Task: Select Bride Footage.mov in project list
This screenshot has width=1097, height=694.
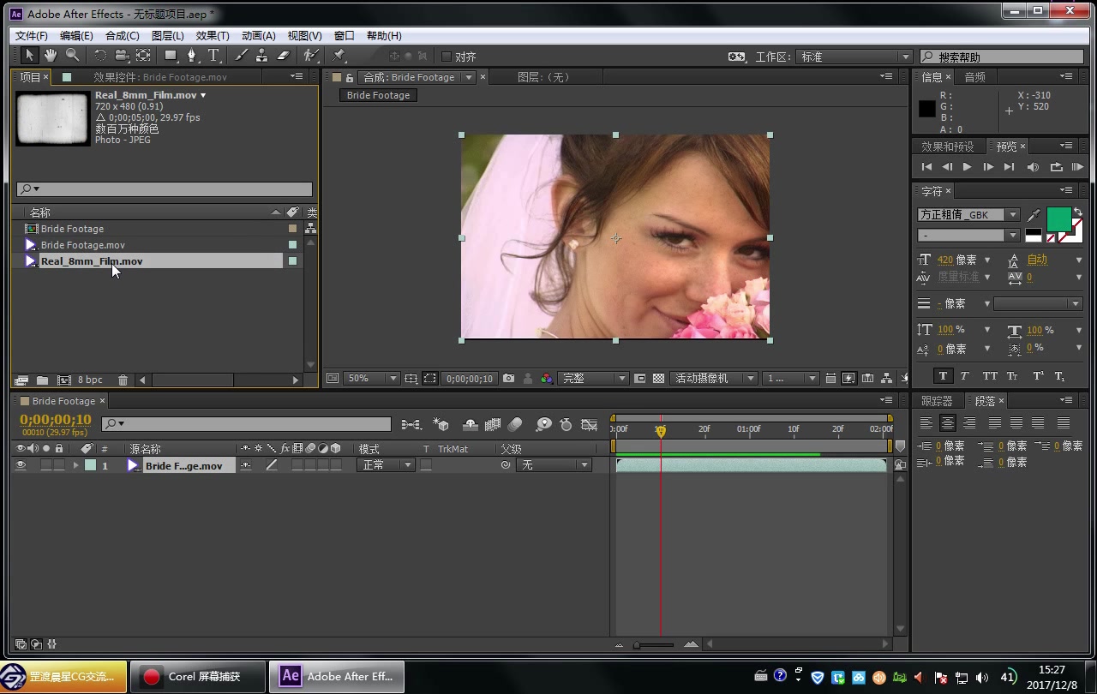Action: (83, 245)
